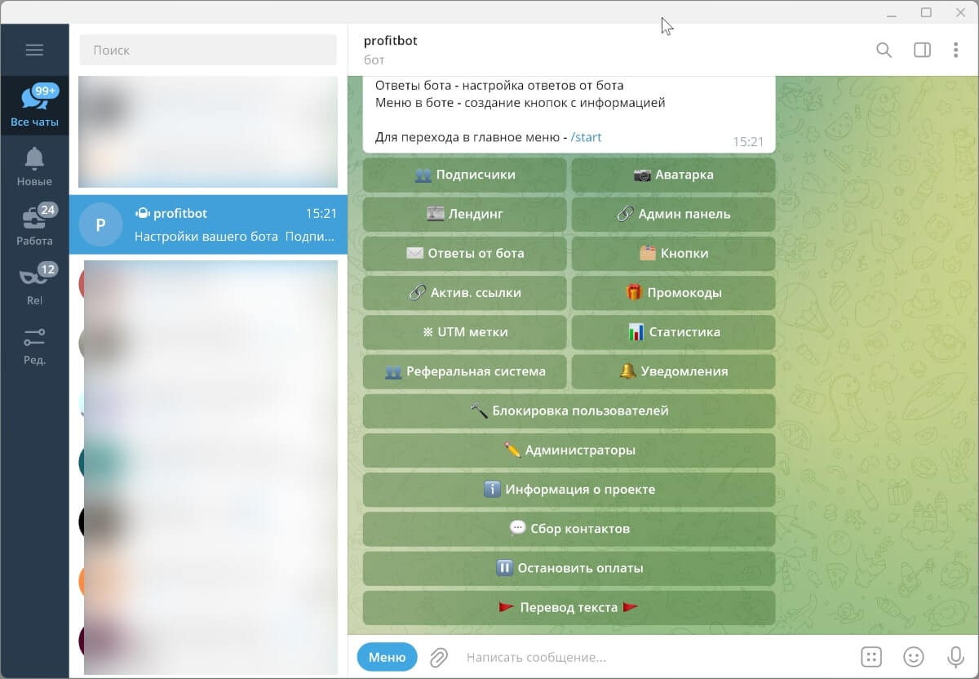
Task: Open the Перевод текста button
Action: [x=569, y=607]
